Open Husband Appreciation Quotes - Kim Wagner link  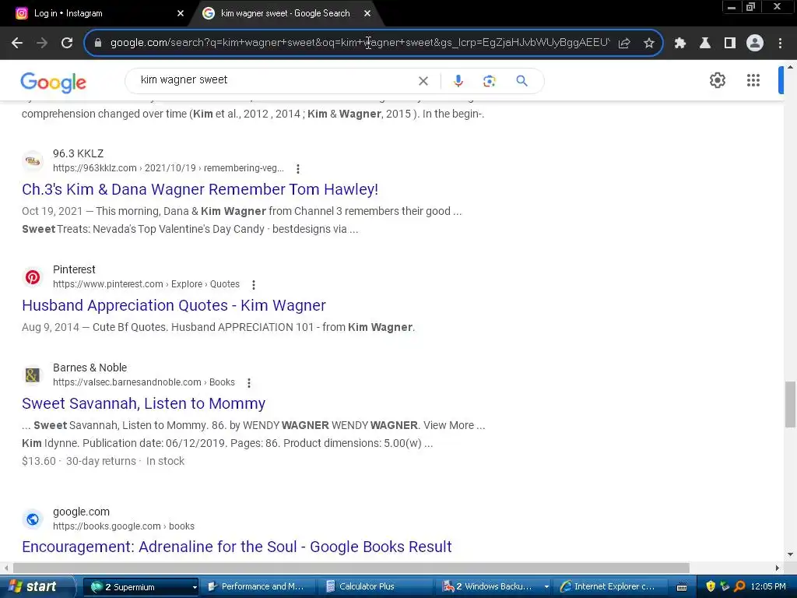click(x=174, y=305)
